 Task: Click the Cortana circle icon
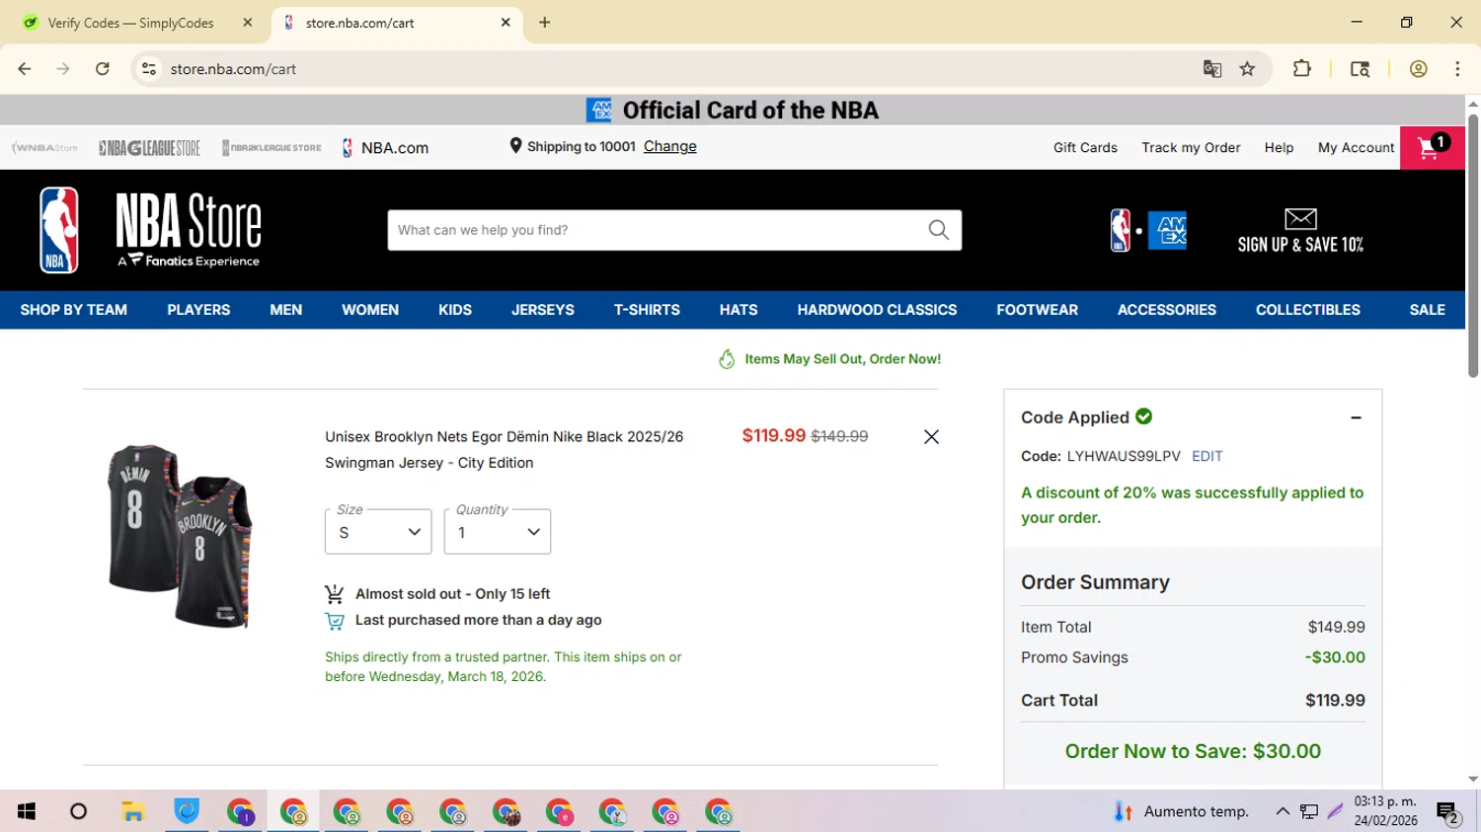click(x=79, y=811)
